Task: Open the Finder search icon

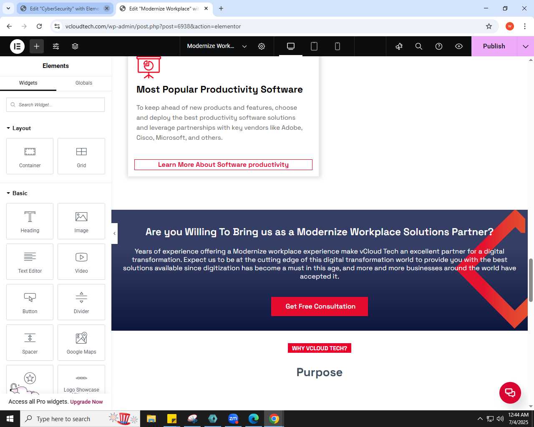Action: (x=419, y=46)
